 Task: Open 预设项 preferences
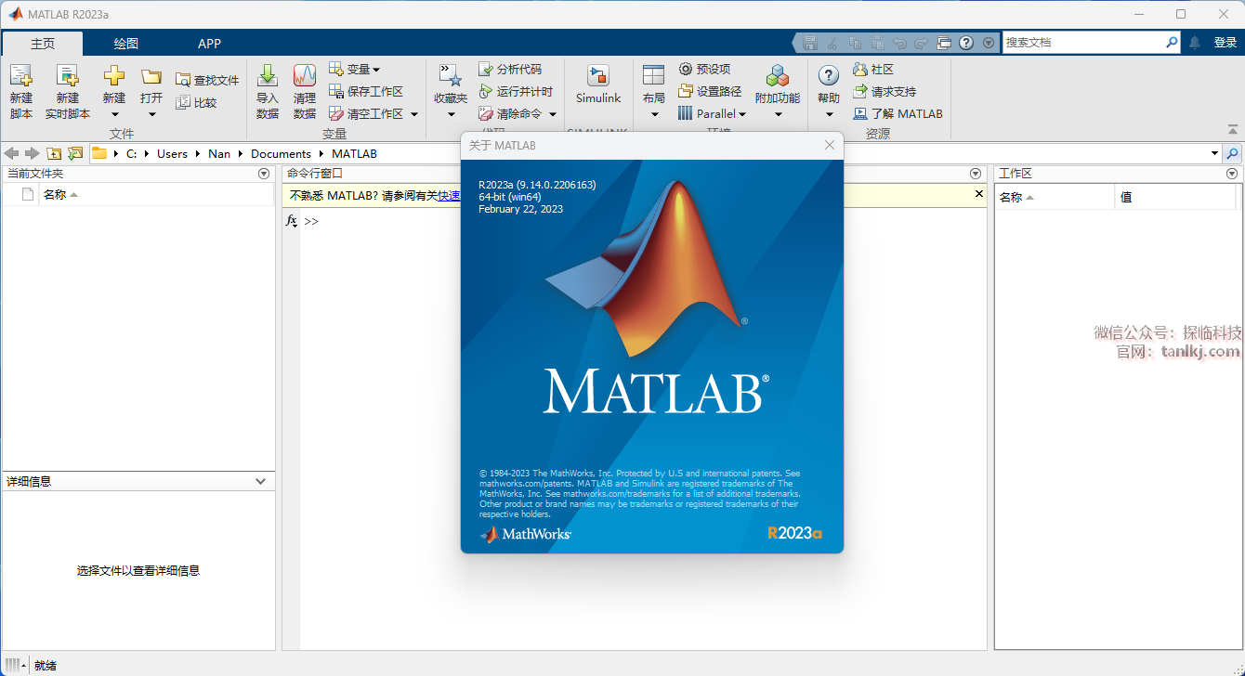pos(704,69)
